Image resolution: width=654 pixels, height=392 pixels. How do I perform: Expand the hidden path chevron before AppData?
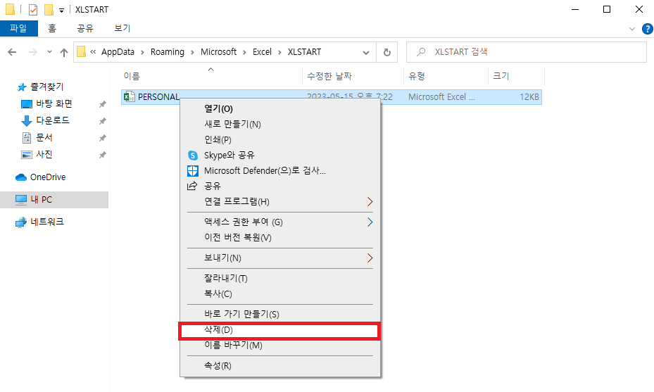93,52
